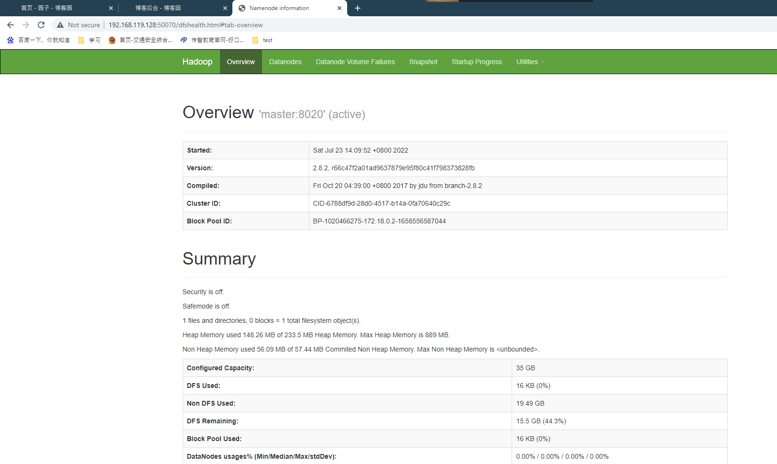Click the 'master:8020' (active) text

click(x=312, y=114)
